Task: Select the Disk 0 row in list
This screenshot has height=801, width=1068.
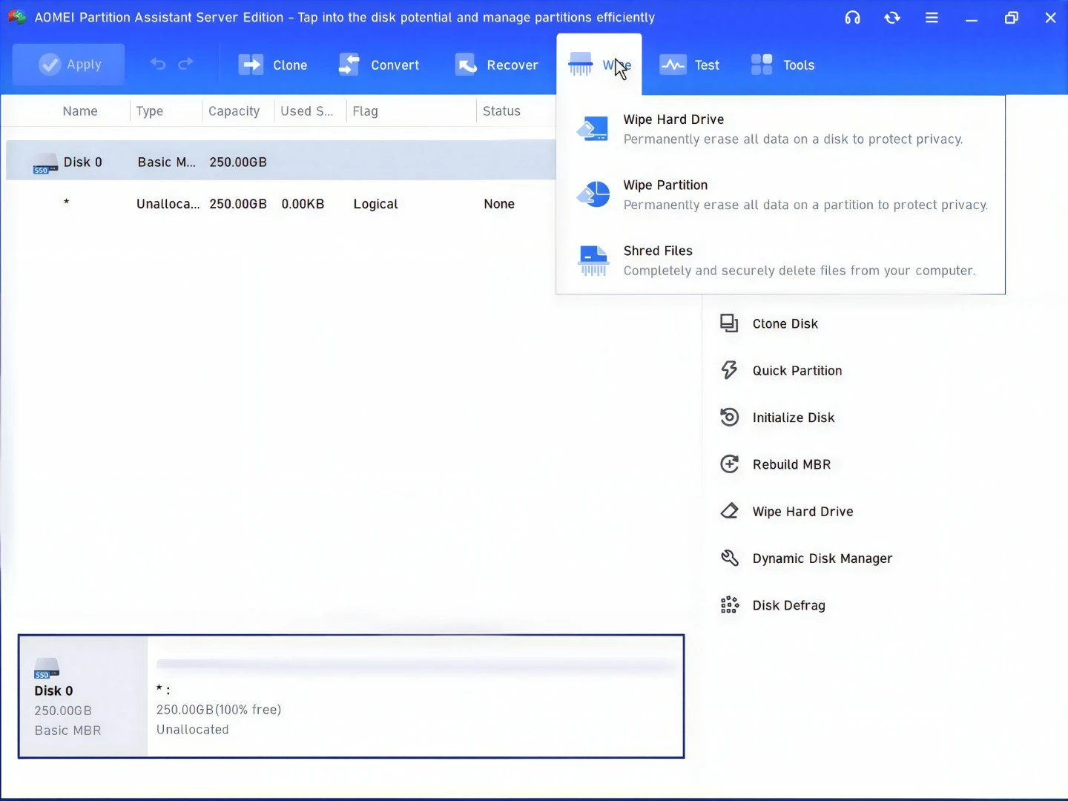Action: pos(281,161)
